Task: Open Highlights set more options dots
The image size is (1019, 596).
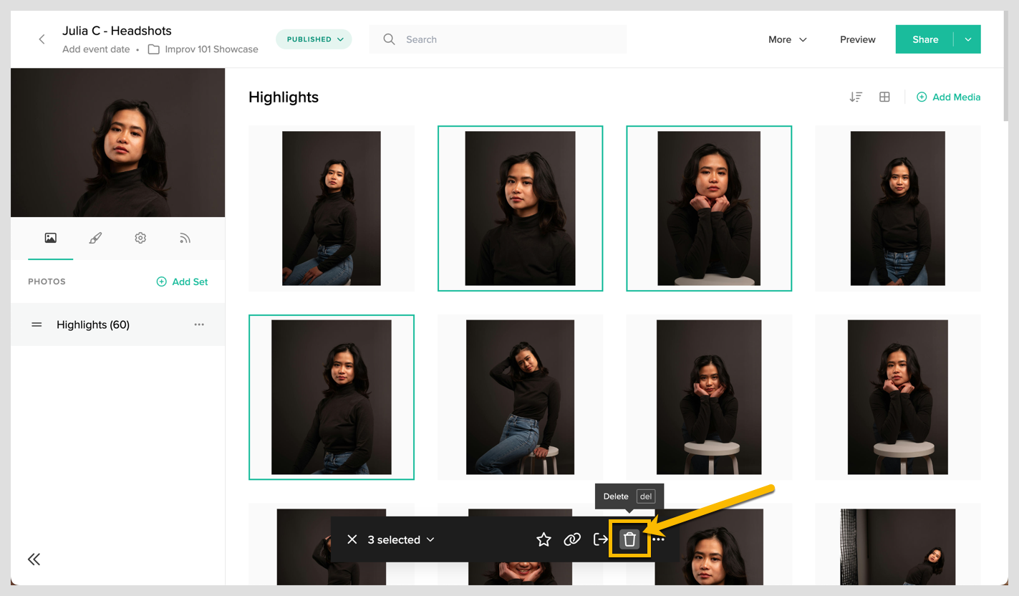Action: [199, 325]
